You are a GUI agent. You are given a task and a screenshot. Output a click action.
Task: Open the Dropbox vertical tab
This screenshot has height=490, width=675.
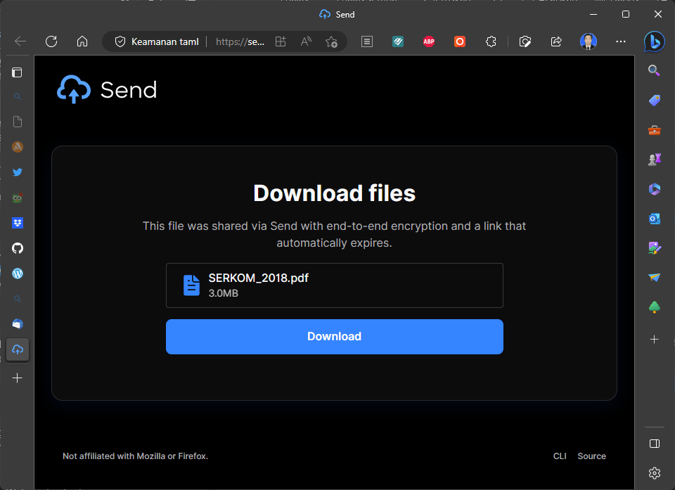18,223
